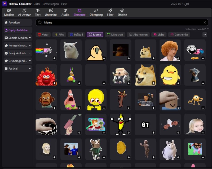Viewport: 212px width, 169px height.
Task: Download the blank sticker in second row
Action: 104,83
